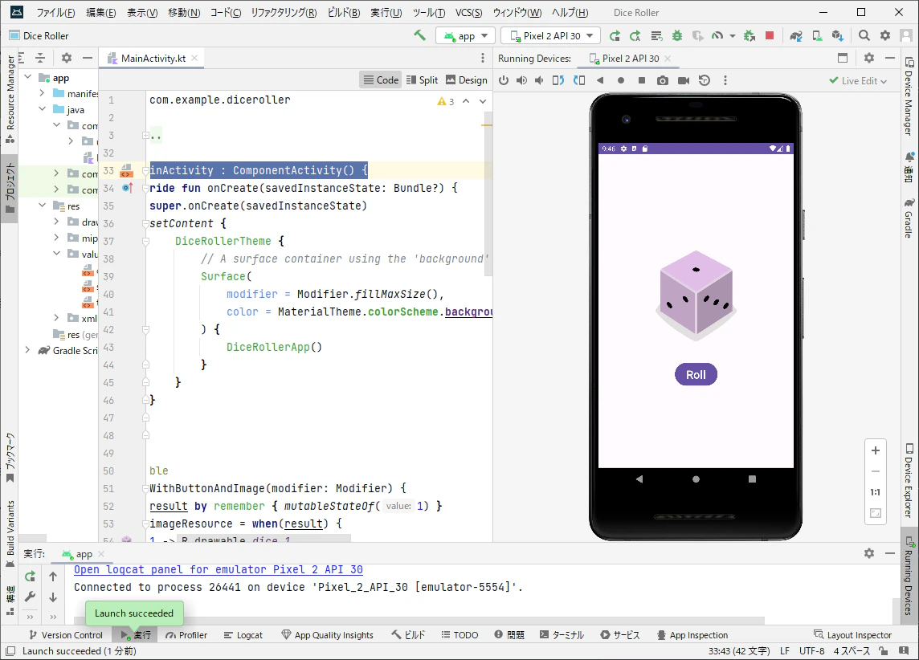Open the VCS menu
Image resolution: width=919 pixels, height=660 pixels.
pyautogui.click(x=468, y=13)
